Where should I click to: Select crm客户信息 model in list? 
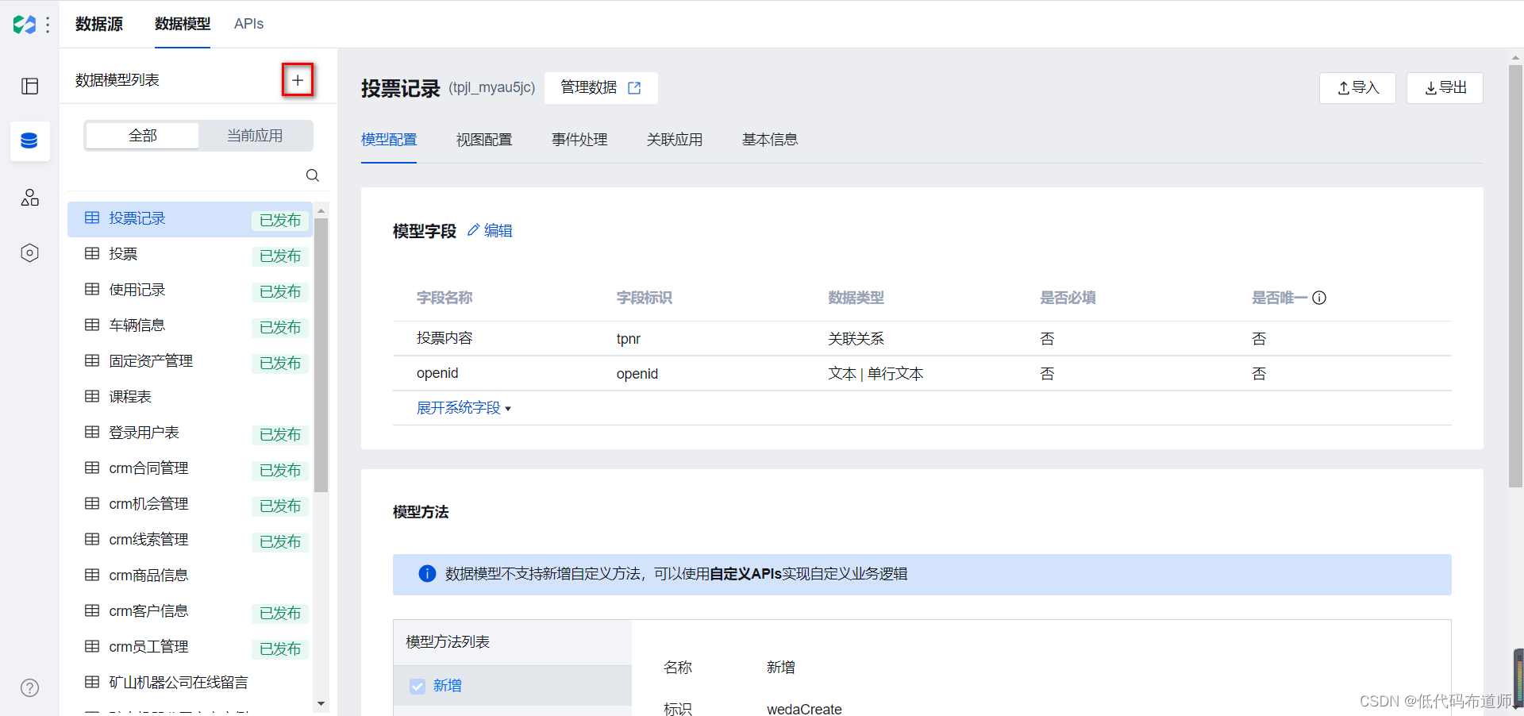[x=190, y=611]
